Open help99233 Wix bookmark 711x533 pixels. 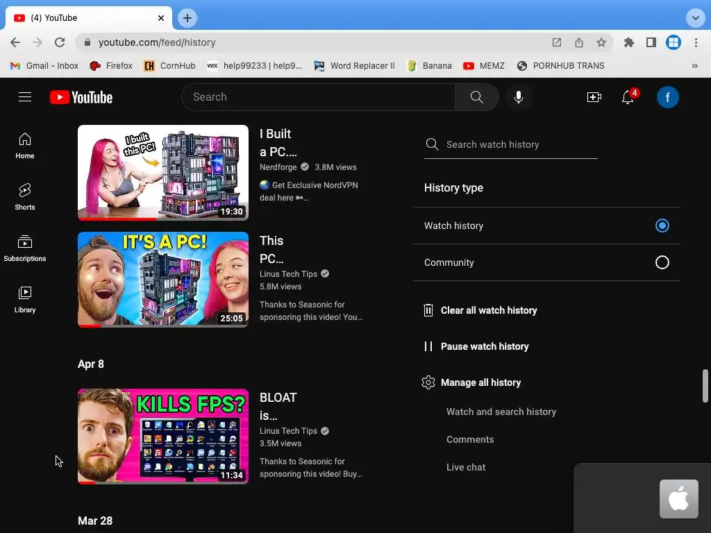(254, 66)
